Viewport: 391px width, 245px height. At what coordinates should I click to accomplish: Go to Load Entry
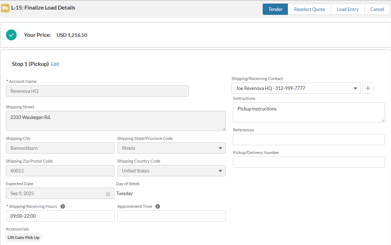click(348, 9)
